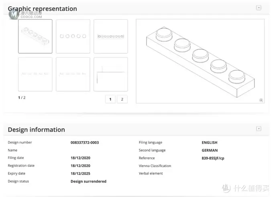Click the large brick drawing preview

click(200, 61)
